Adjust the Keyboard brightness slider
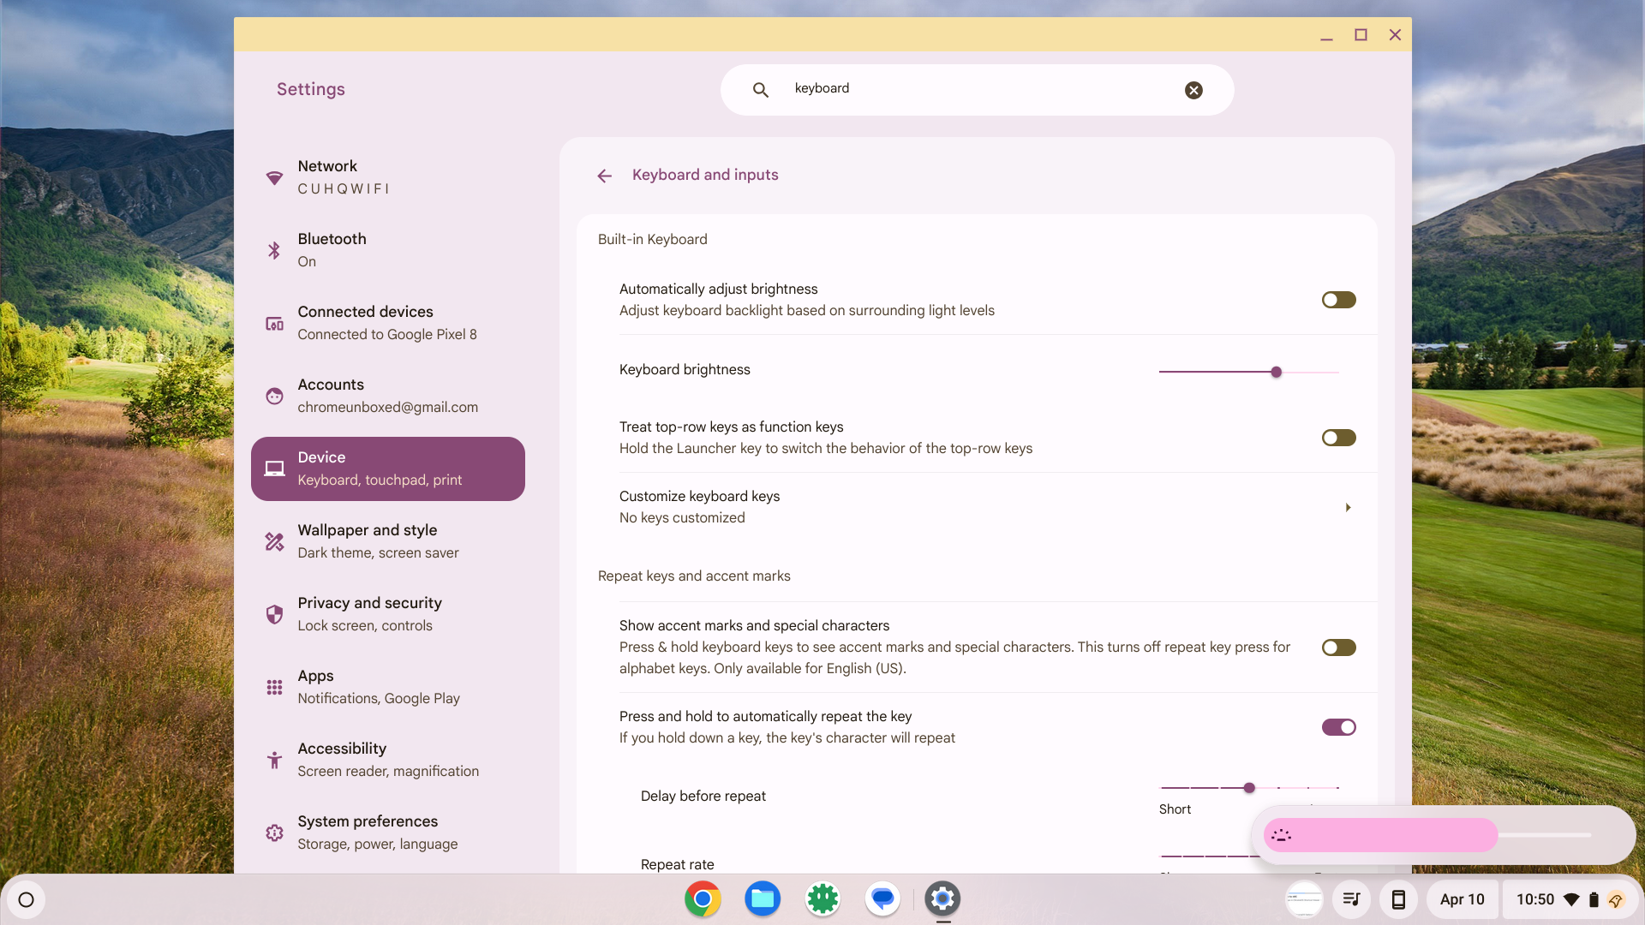The height and width of the screenshot is (925, 1645). point(1276,372)
